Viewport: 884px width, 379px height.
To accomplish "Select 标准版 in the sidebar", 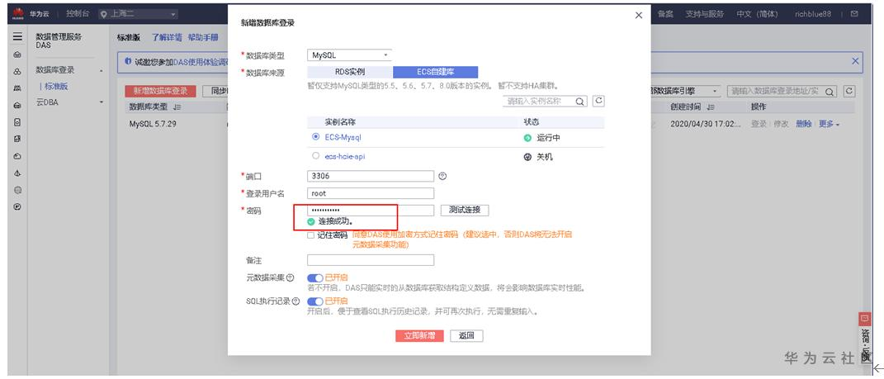I will coord(56,87).
